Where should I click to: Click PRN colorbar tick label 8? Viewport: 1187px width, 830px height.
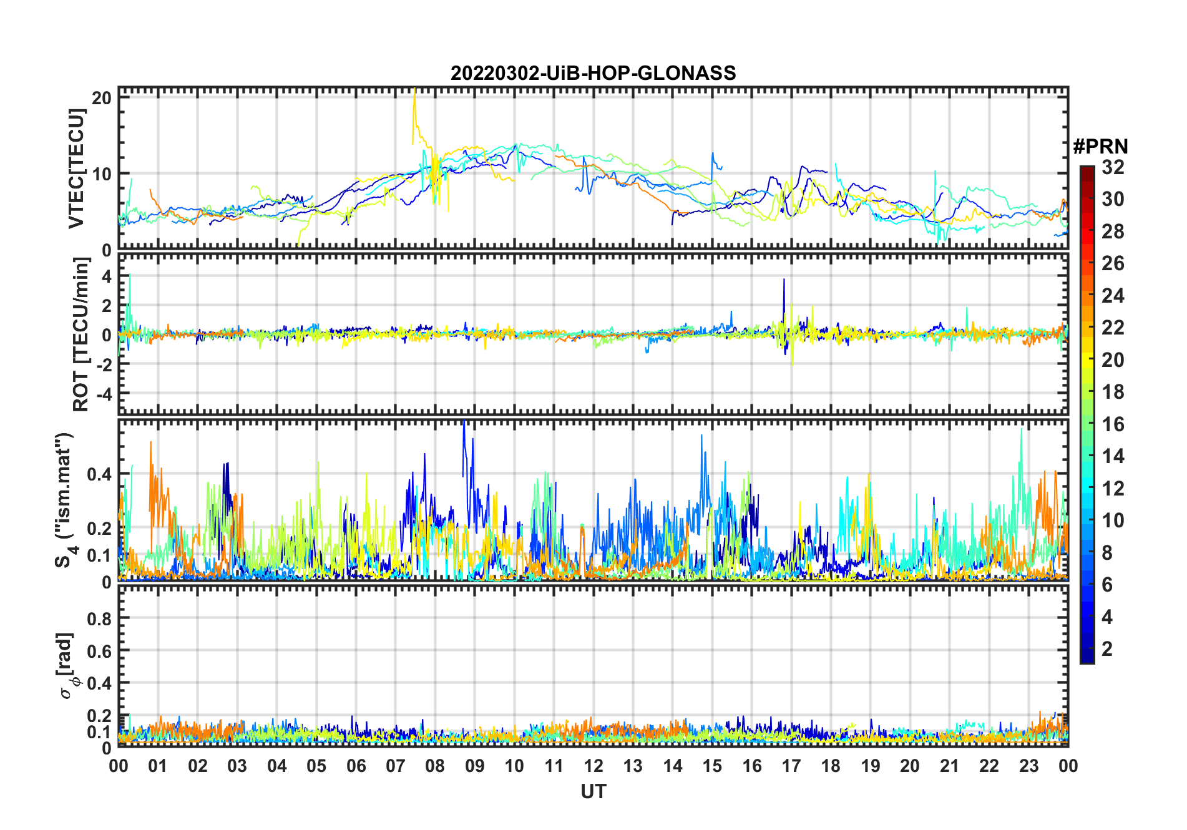[1107, 553]
